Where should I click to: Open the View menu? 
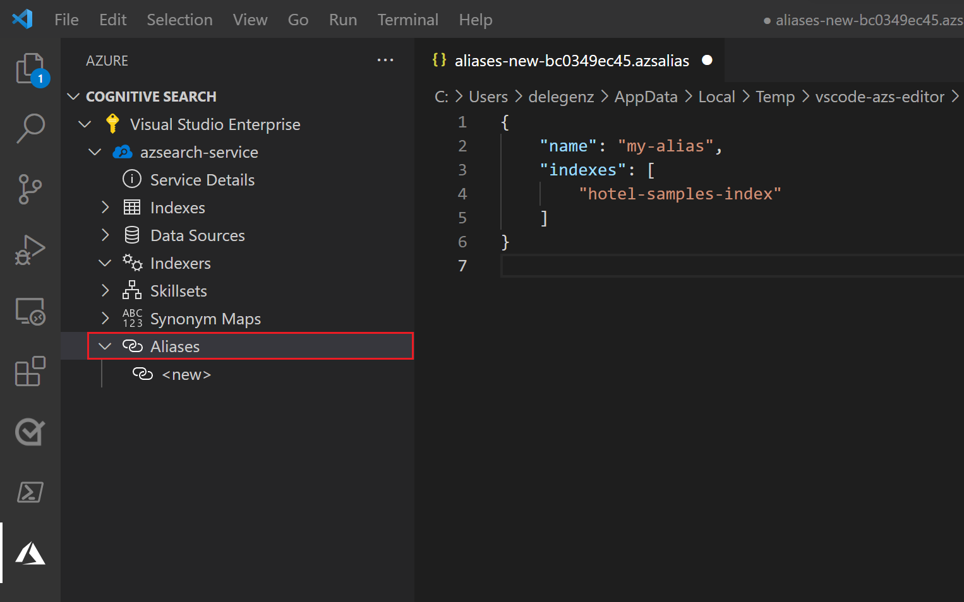250,20
